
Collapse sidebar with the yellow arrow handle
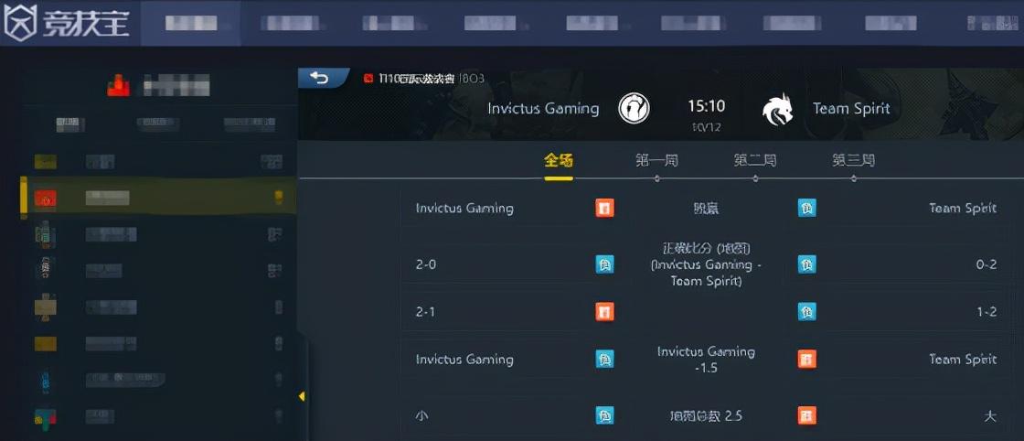tap(302, 396)
